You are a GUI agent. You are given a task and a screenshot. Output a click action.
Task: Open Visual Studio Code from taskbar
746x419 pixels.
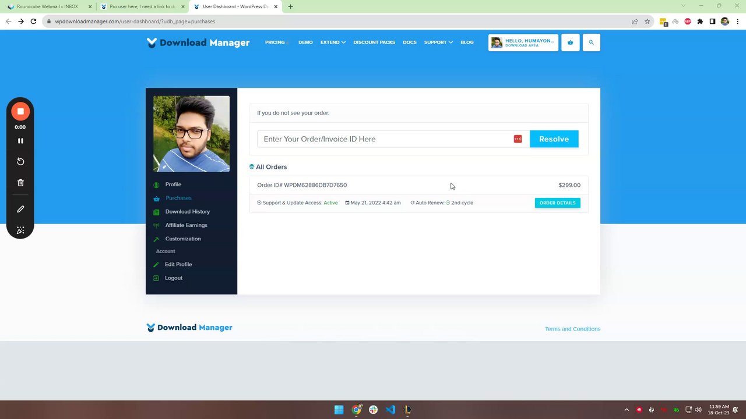click(x=390, y=410)
